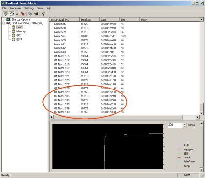Select the row 01 Num: 627

coord(124,84)
